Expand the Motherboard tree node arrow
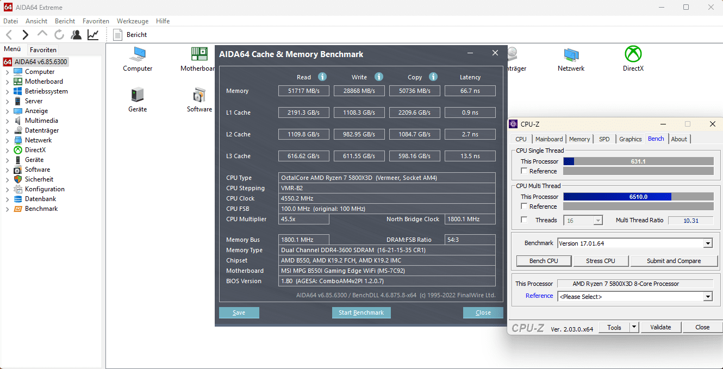 [7, 82]
